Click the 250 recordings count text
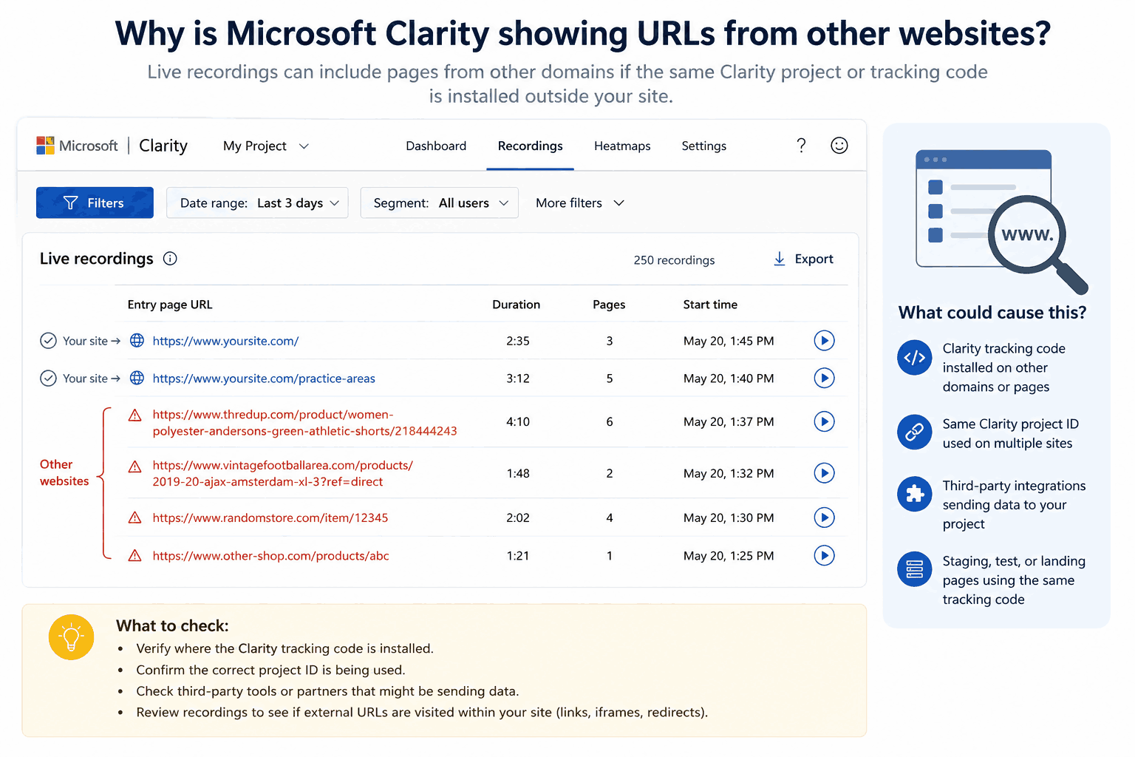The height and width of the screenshot is (757, 1135). 674,260
